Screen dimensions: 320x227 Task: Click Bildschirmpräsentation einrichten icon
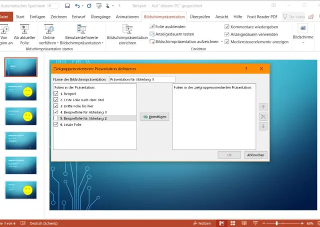click(127, 29)
